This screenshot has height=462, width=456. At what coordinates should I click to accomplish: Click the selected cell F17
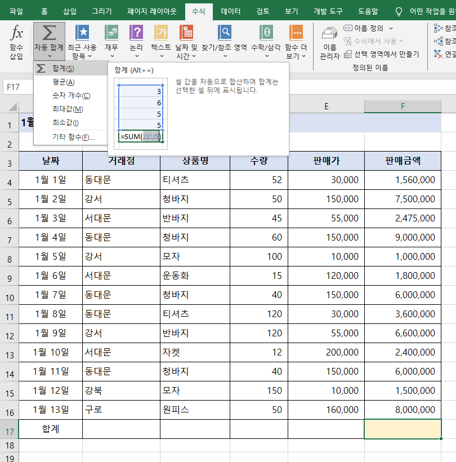click(x=403, y=429)
